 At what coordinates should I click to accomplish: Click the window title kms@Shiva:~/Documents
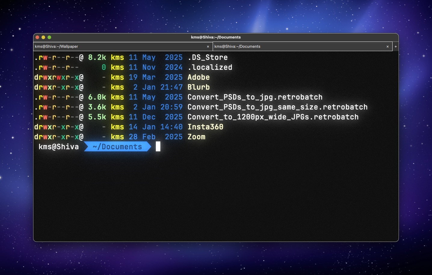(216, 37)
